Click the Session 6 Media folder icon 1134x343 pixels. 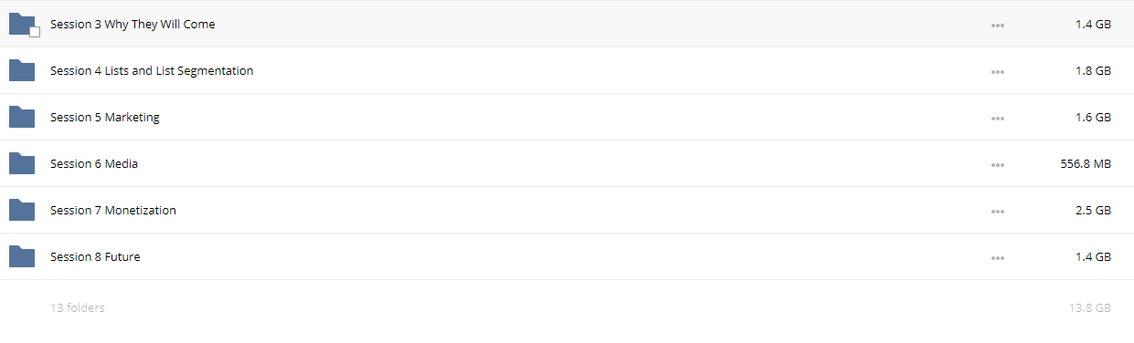pyautogui.click(x=22, y=164)
